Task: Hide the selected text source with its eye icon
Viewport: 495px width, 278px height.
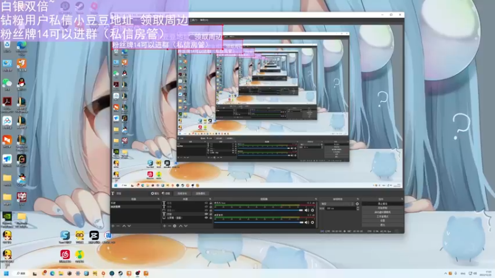Action: [207, 214]
